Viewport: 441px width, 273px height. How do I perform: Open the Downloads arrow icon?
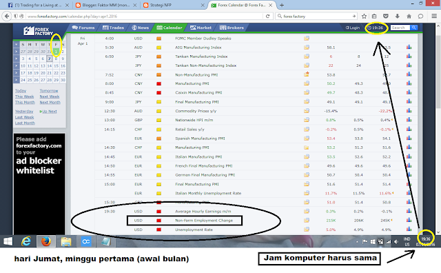click(x=398, y=17)
